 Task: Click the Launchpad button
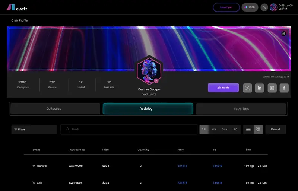tap(226, 7)
